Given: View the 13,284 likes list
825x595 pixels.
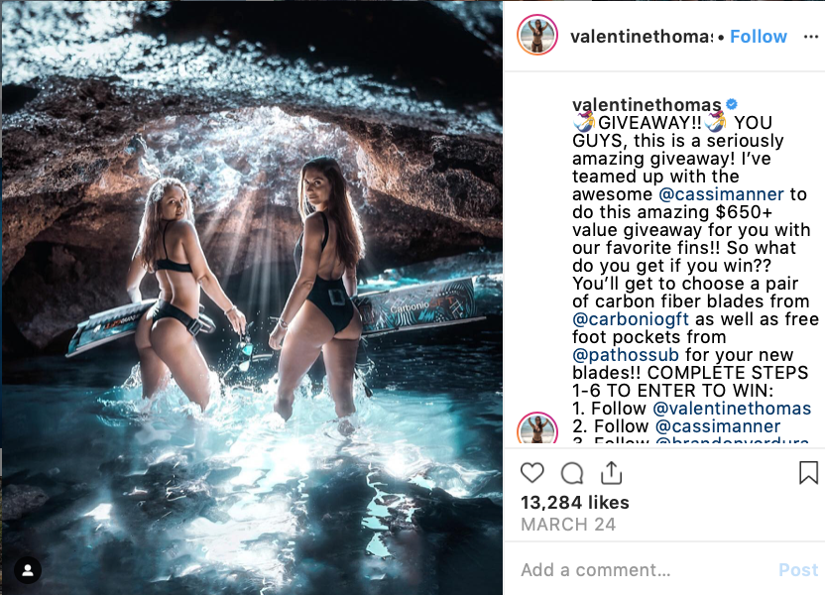Looking at the screenshot, I should pos(574,503).
